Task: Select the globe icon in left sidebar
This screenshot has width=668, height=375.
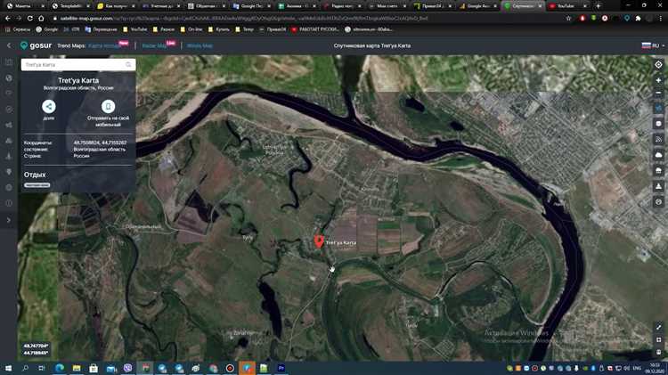Action: point(9,78)
